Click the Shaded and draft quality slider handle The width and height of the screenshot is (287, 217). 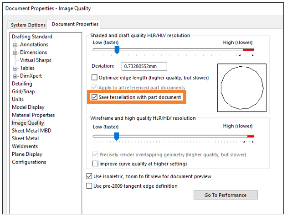tap(117, 50)
